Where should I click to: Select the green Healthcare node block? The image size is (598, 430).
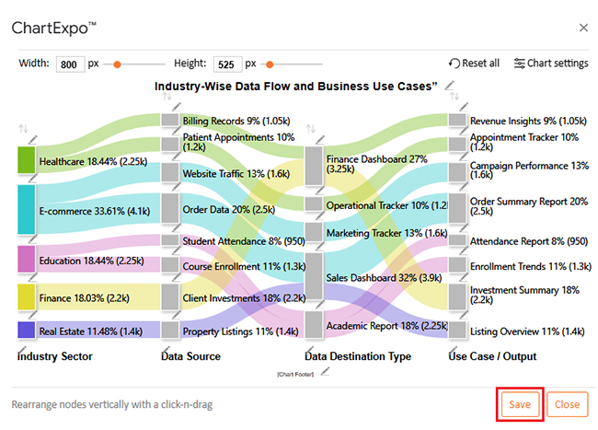click(26, 160)
